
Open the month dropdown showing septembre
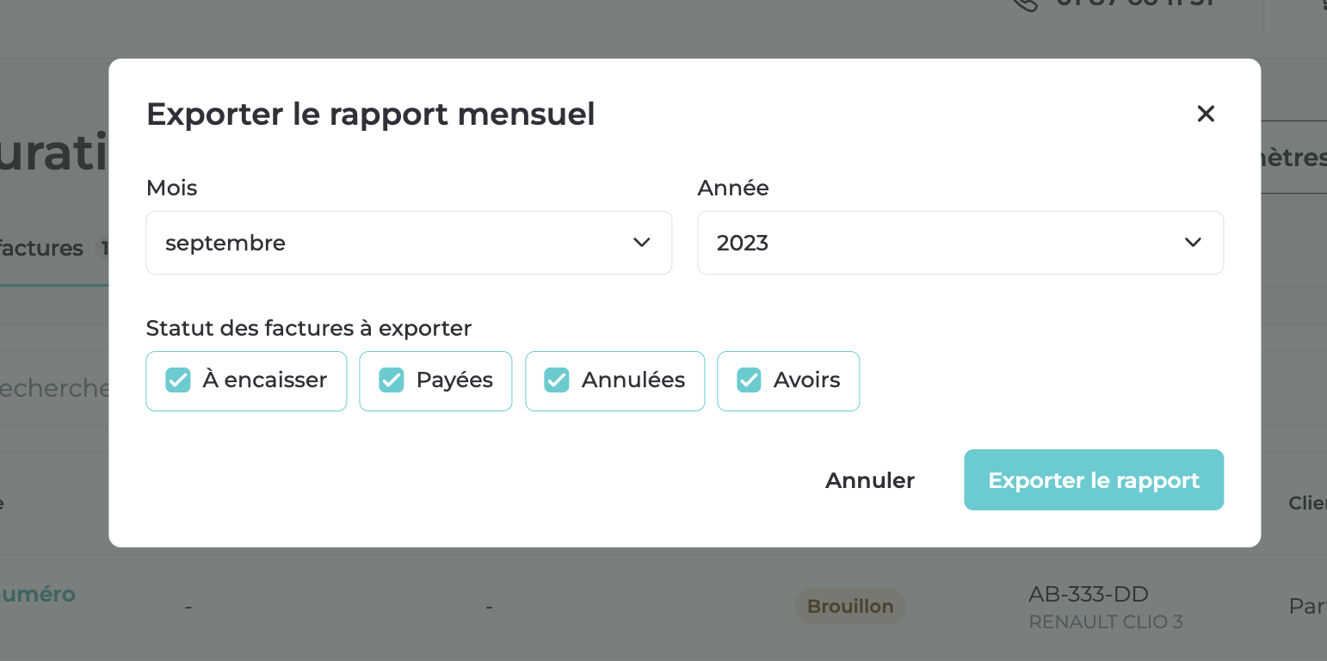(x=409, y=243)
